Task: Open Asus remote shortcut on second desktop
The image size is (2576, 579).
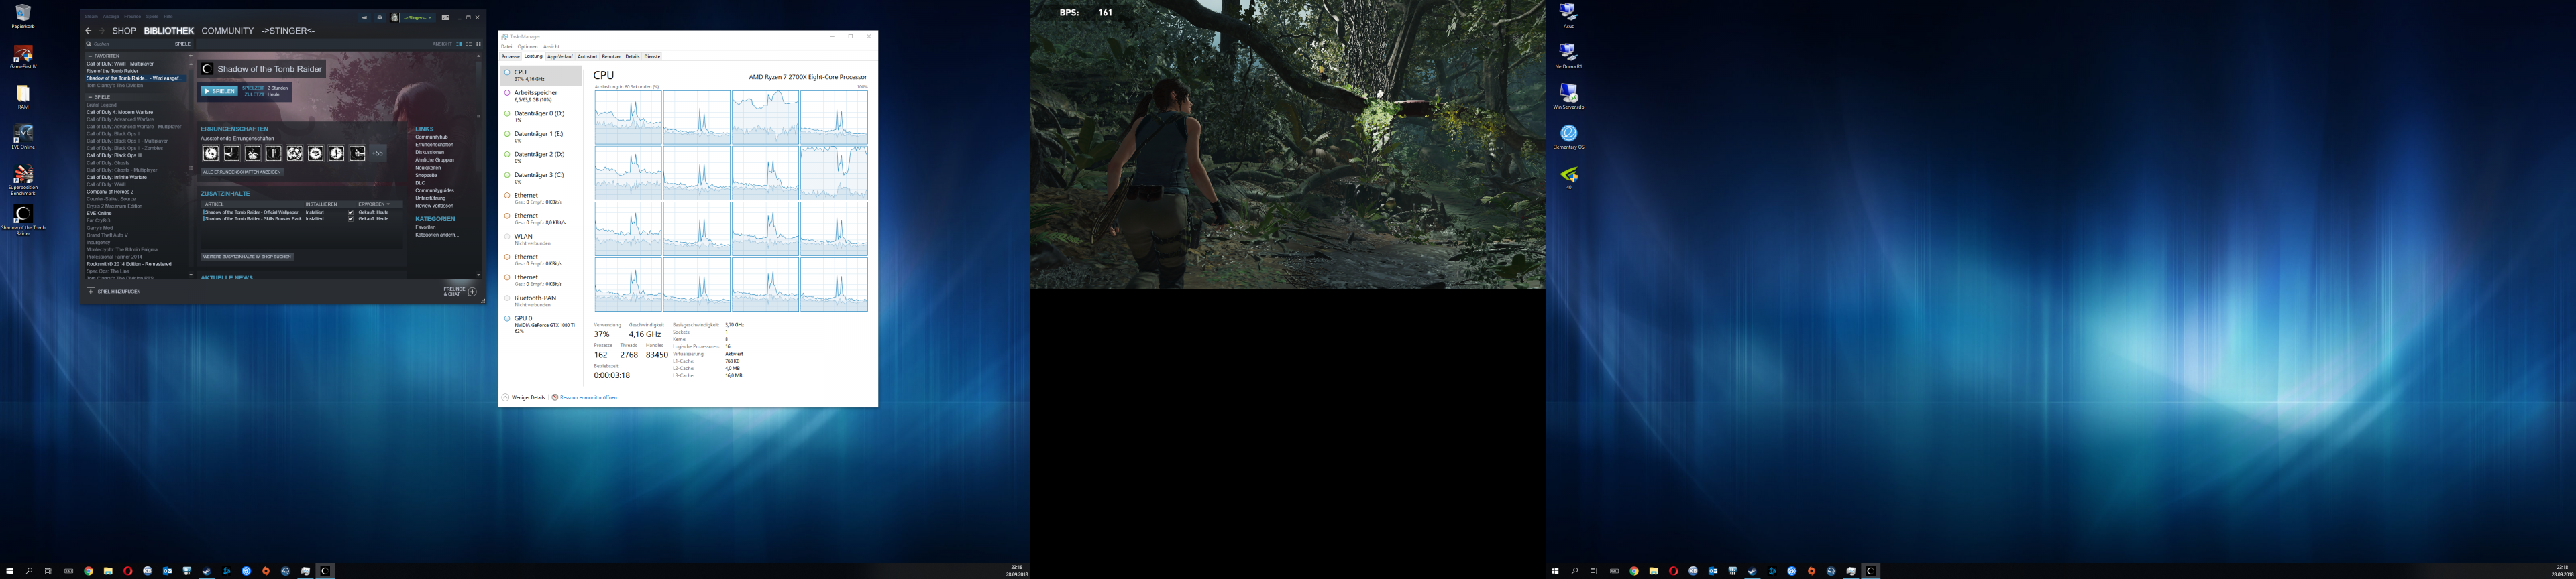Action: (1568, 16)
